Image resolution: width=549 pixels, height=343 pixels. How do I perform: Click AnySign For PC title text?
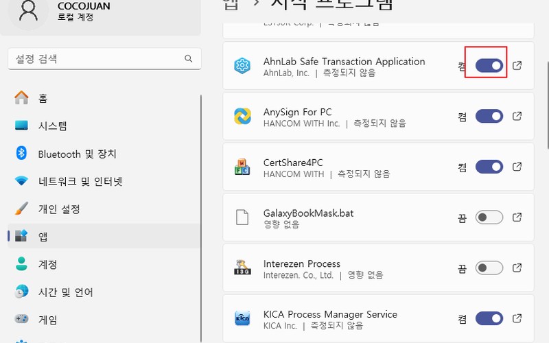click(x=297, y=112)
